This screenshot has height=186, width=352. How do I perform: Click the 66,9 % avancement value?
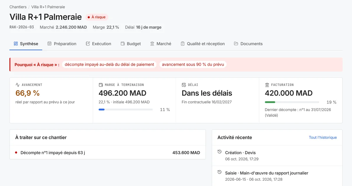[x=28, y=93]
